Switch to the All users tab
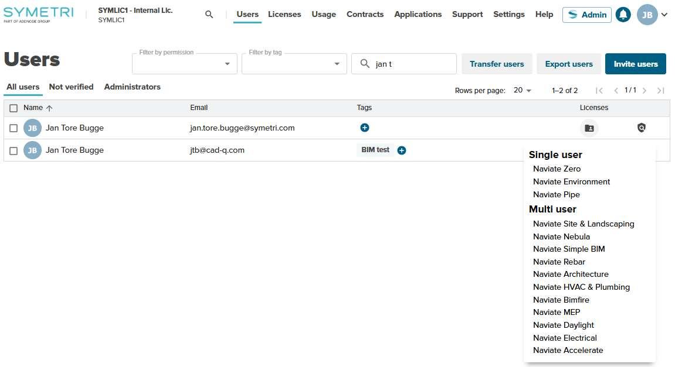This screenshot has width=675, height=367. (23, 87)
